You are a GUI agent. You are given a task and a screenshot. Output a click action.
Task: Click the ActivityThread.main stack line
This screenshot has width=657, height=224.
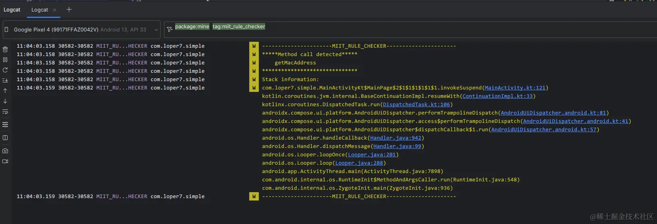click(x=352, y=171)
